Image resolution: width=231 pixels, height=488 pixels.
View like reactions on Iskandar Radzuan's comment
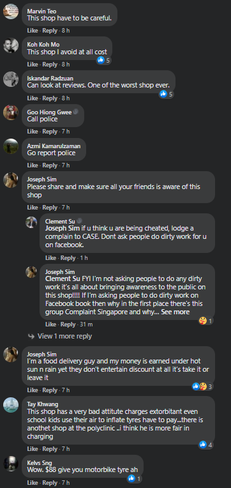pos(167,94)
